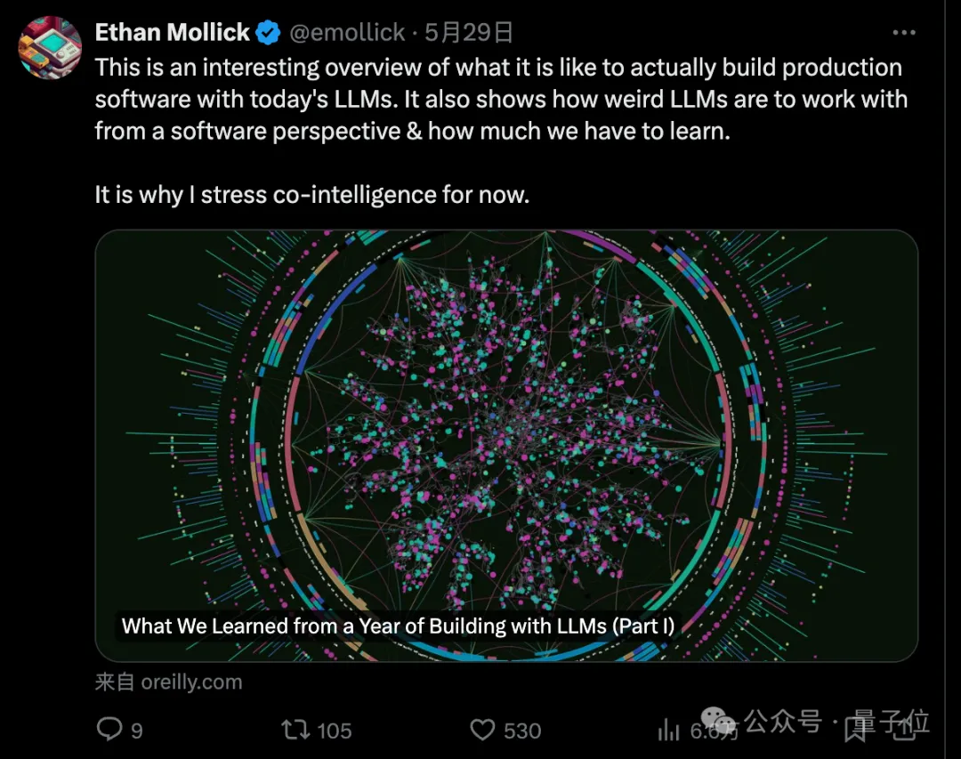Open the tweet's 5月29日 timestamp
The width and height of the screenshot is (961, 759).
click(x=469, y=33)
